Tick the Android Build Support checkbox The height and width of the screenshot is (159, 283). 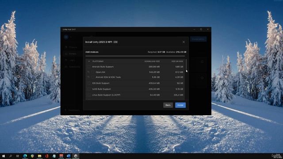[89, 67]
